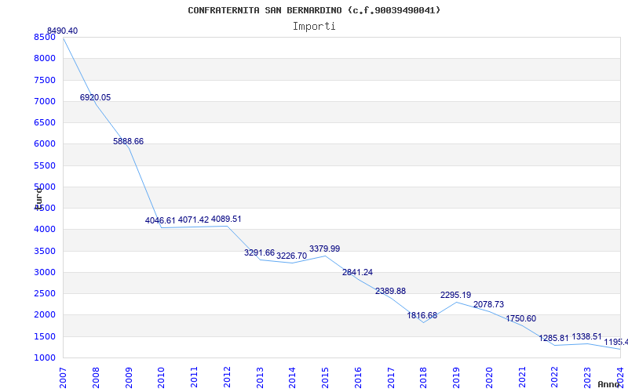Select the data label 2389.88

click(390, 291)
